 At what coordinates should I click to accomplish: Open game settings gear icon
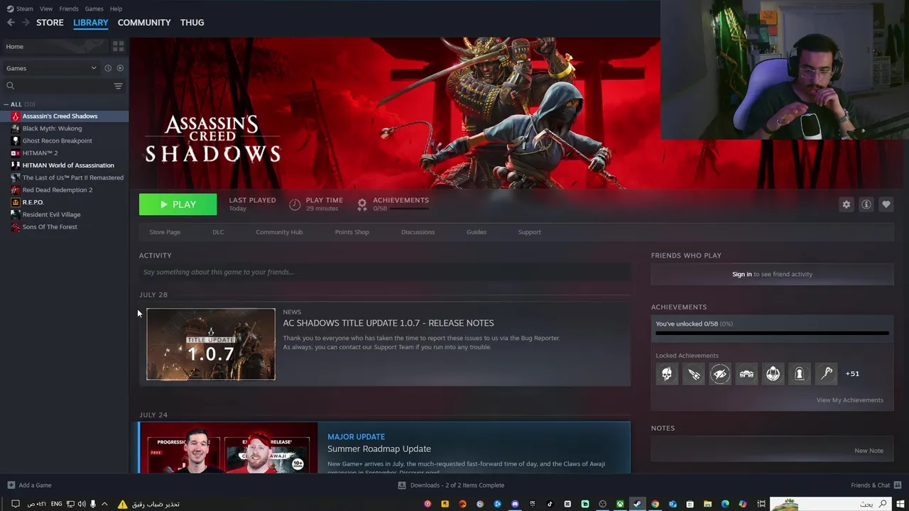[846, 204]
